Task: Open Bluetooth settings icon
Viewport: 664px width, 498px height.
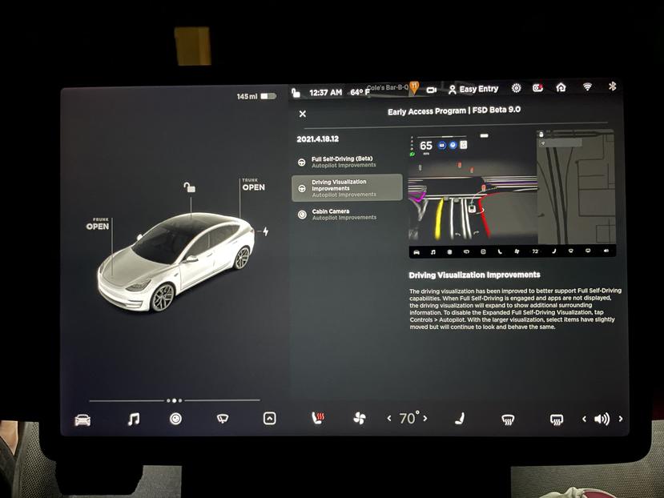Action: tap(614, 88)
